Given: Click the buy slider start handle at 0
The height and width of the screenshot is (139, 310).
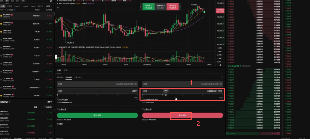Looking at the screenshot, I should tap(57, 95).
